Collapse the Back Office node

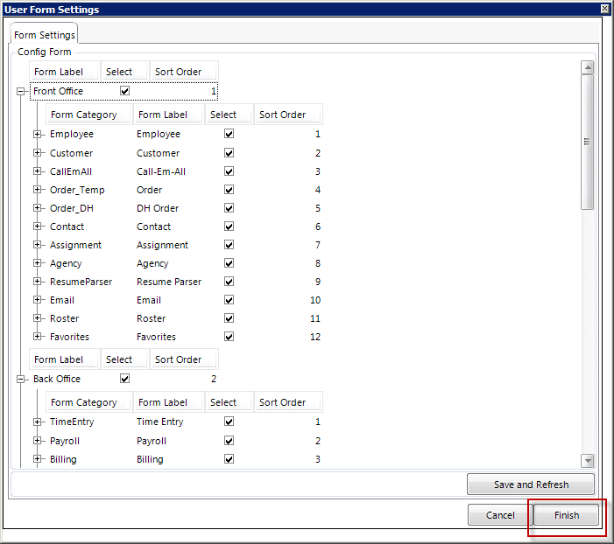coord(20,379)
